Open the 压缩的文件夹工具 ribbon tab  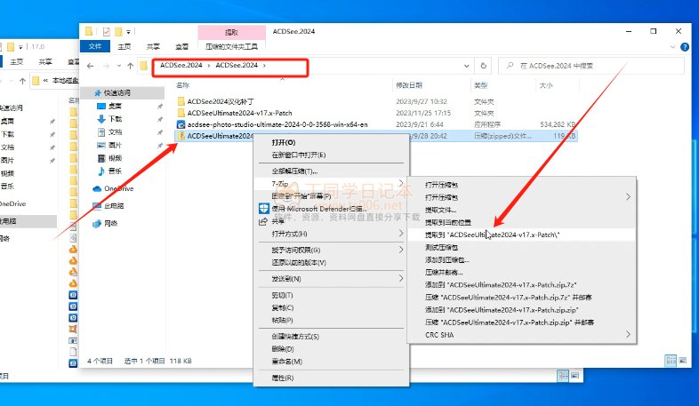[x=231, y=46]
